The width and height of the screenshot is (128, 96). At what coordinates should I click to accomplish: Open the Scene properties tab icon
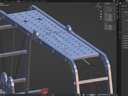120,17
